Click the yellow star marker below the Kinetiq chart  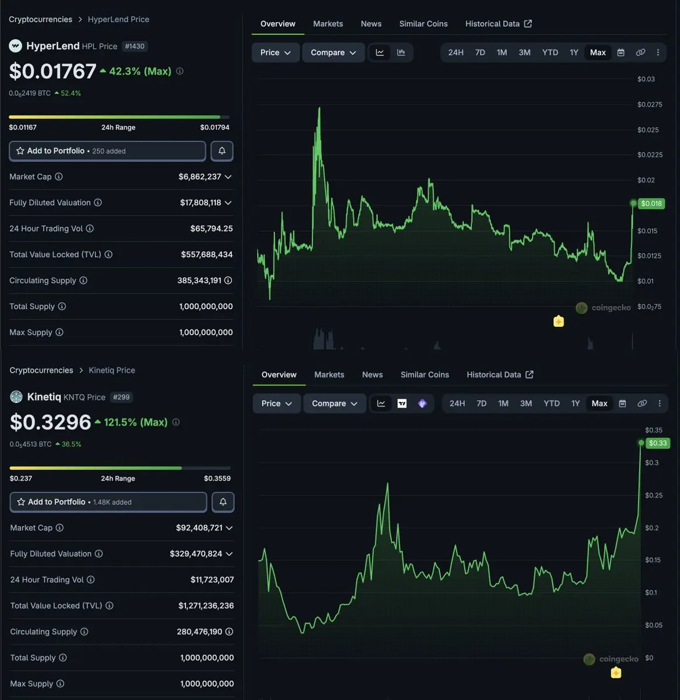(616, 673)
